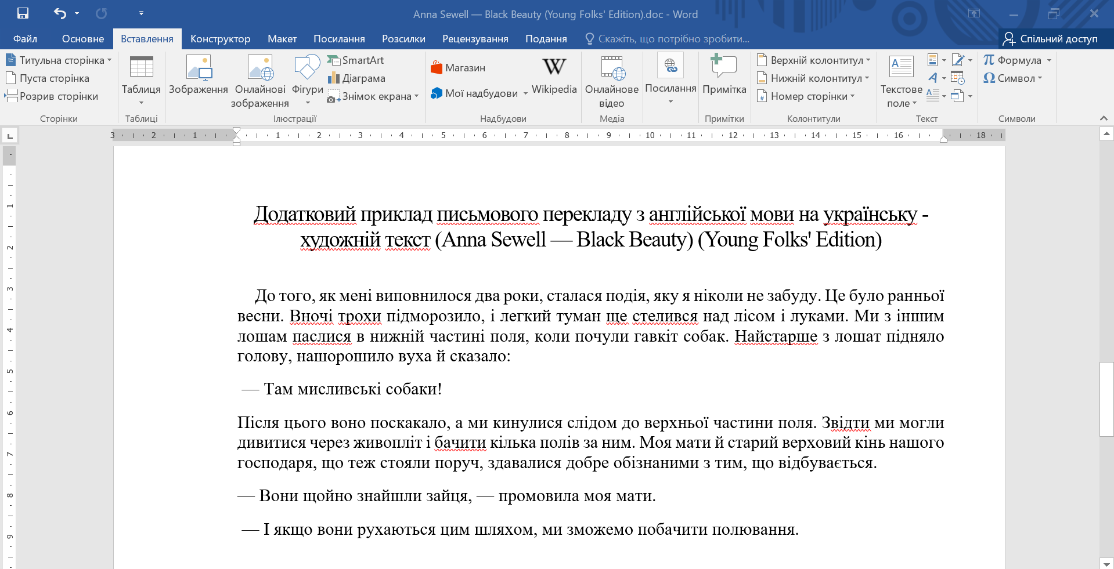Add a comment with Примітка
The width and height of the screenshot is (1114, 569).
coord(724,74)
